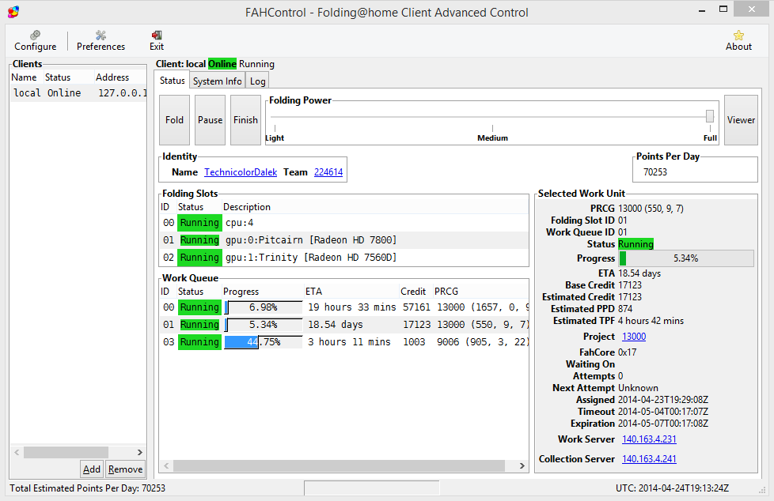Minimize the FAHControl window
Image resolution: width=774 pixels, height=501 pixels.
point(701,9)
